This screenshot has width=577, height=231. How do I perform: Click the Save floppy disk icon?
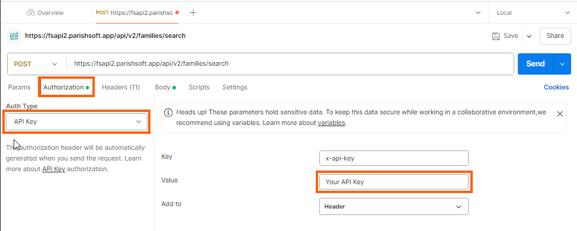[x=496, y=36]
